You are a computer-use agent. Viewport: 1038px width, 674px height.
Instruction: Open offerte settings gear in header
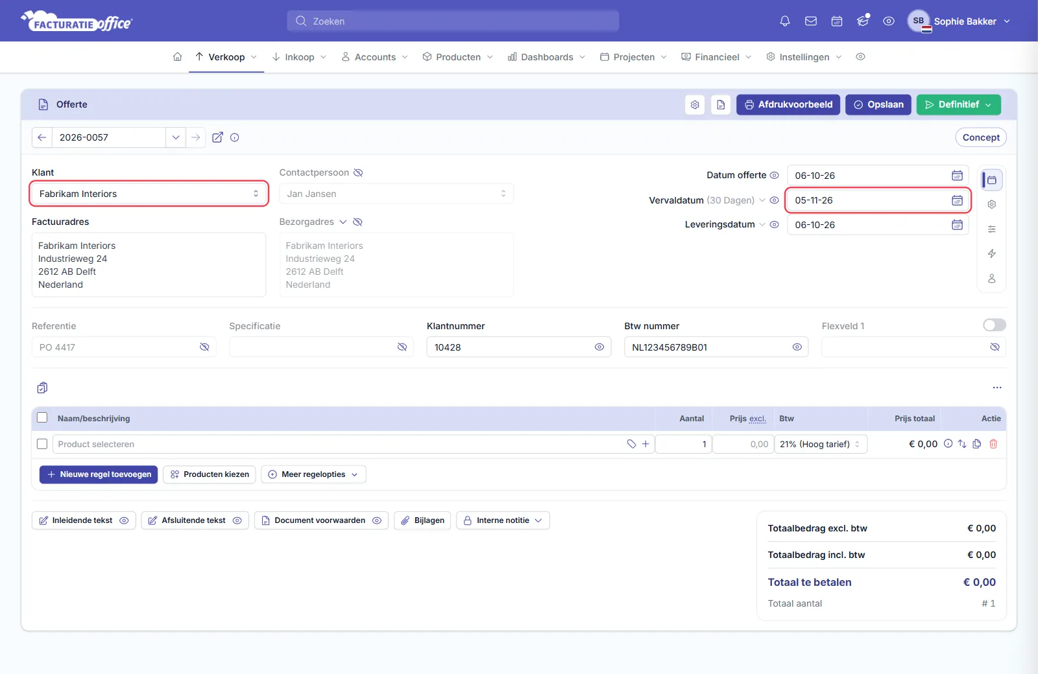(695, 104)
